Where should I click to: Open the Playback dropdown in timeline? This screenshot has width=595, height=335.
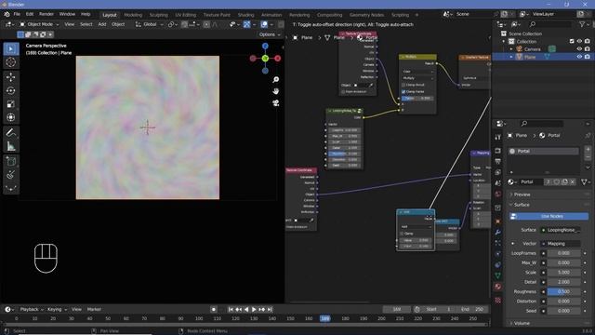coord(32,309)
